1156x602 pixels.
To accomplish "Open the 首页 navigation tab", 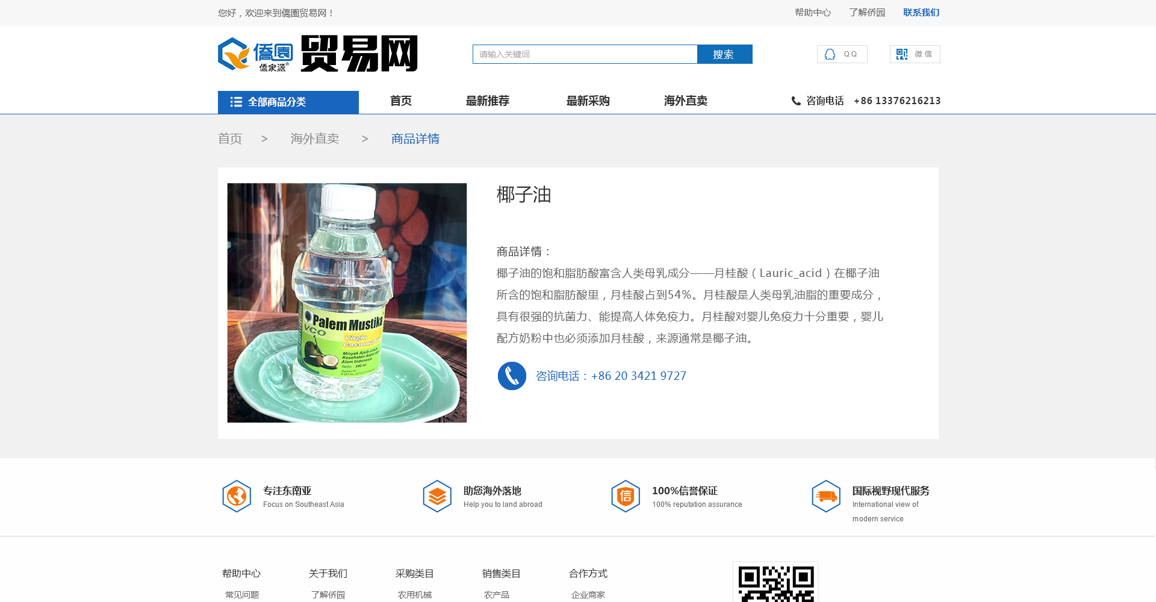I will point(400,101).
